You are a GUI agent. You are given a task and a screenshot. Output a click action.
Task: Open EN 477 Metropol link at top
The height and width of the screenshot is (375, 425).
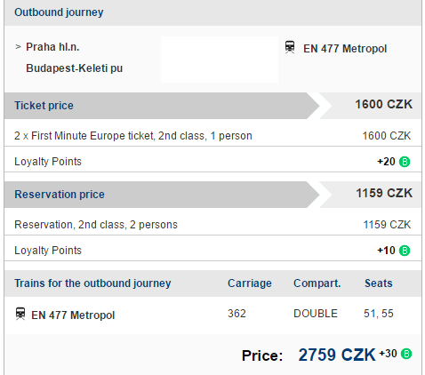click(x=345, y=49)
